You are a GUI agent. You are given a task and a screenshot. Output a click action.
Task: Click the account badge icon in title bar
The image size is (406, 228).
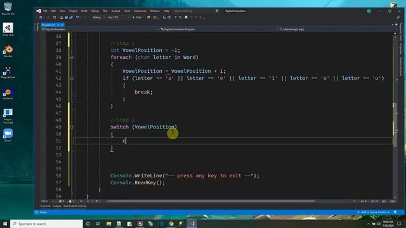[369, 11]
